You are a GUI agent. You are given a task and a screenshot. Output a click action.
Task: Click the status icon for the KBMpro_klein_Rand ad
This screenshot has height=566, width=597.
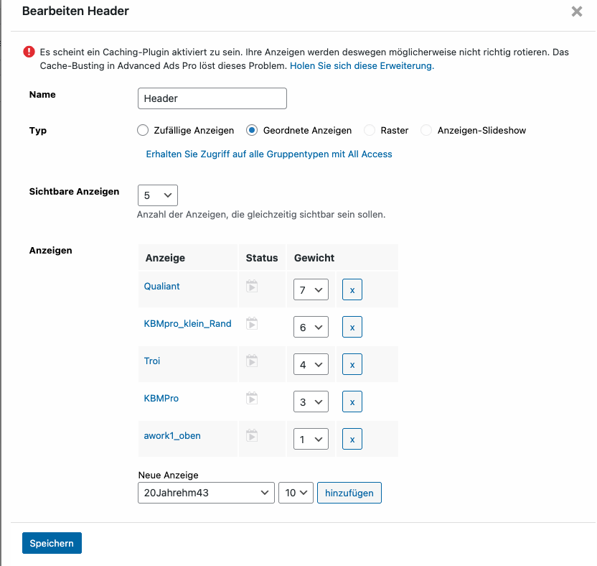click(252, 324)
